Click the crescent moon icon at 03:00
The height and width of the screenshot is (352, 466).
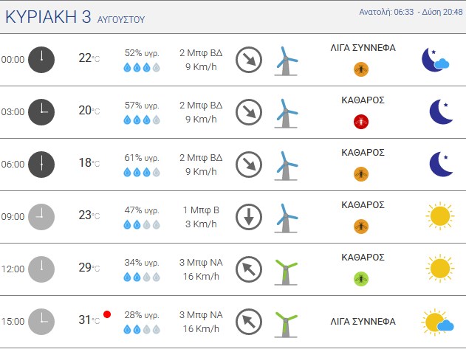click(441, 111)
